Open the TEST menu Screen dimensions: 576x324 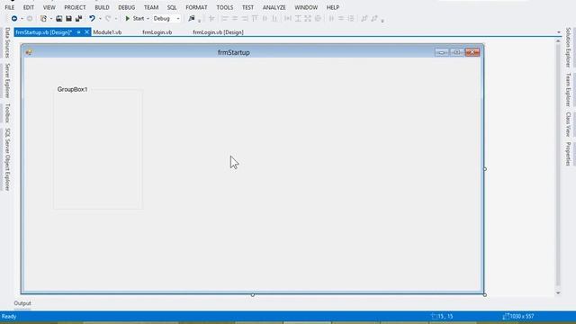(247, 7)
